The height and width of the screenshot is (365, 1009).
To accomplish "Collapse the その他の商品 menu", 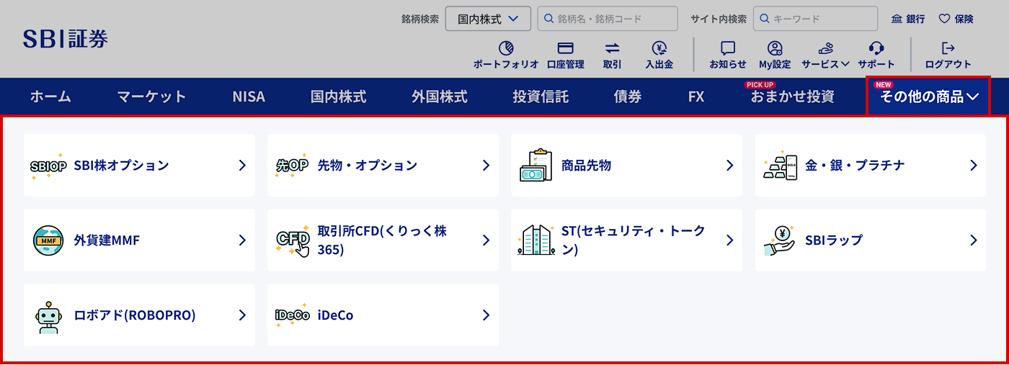I will pos(928,96).
